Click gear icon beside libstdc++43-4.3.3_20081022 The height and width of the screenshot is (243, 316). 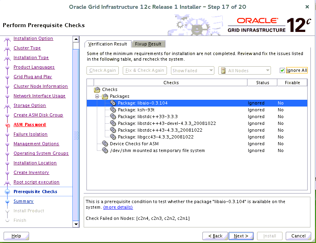tap(113, 130)
